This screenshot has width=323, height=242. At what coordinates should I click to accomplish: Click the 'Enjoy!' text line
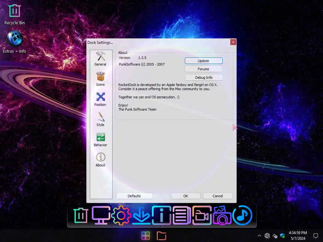point(123,105)
